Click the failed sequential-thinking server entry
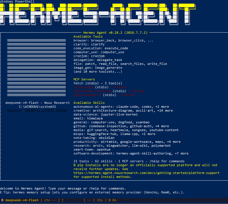This screenshot has width=228, height=204. point(109,91)
